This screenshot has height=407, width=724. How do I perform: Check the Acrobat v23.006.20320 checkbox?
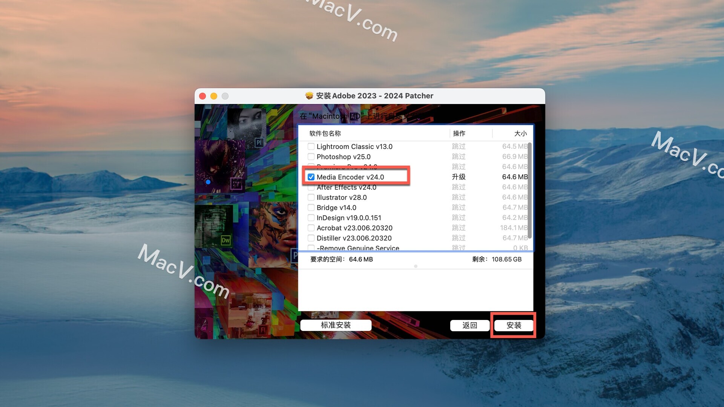311,228
